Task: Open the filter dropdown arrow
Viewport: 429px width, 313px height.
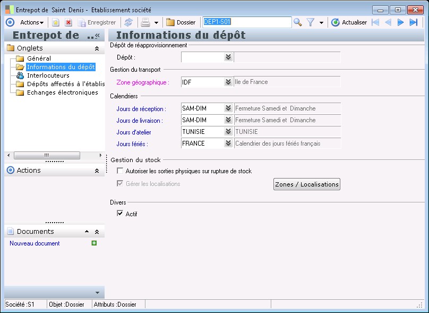Action: [x=321, y=23]
